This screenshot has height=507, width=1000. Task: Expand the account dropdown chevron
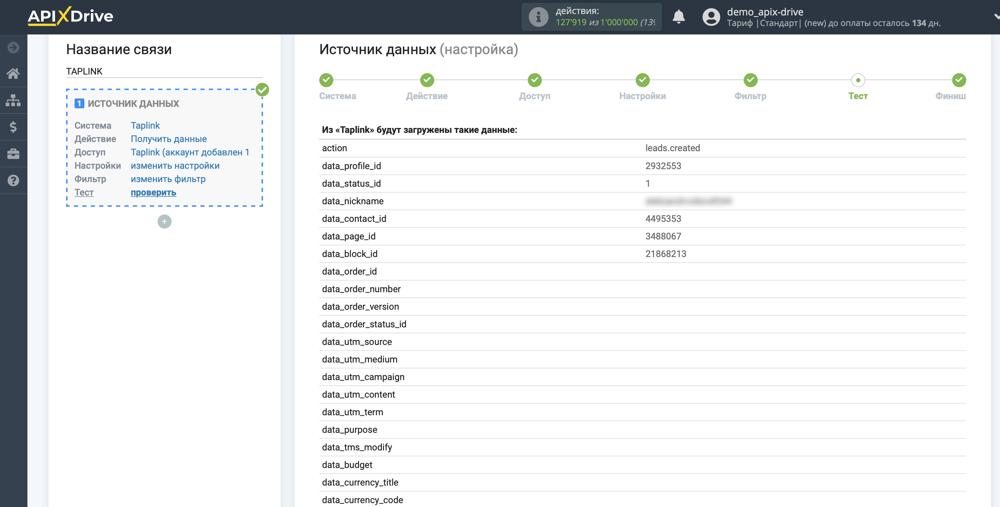996,16
